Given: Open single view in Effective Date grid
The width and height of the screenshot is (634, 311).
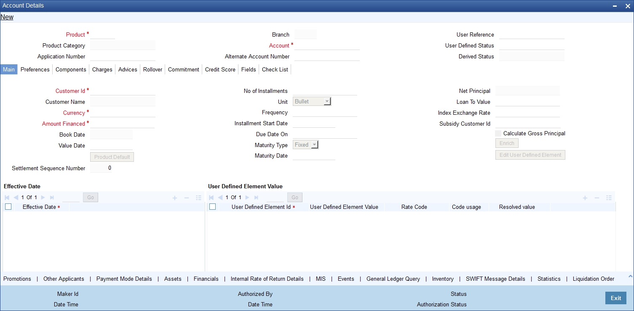Looking at the screenshot, I should click(198, 198).
